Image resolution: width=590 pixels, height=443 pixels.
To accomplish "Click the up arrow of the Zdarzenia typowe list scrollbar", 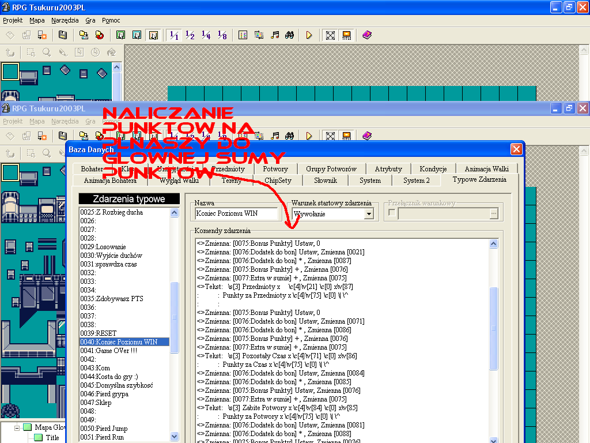I will (x=174, y=213).
